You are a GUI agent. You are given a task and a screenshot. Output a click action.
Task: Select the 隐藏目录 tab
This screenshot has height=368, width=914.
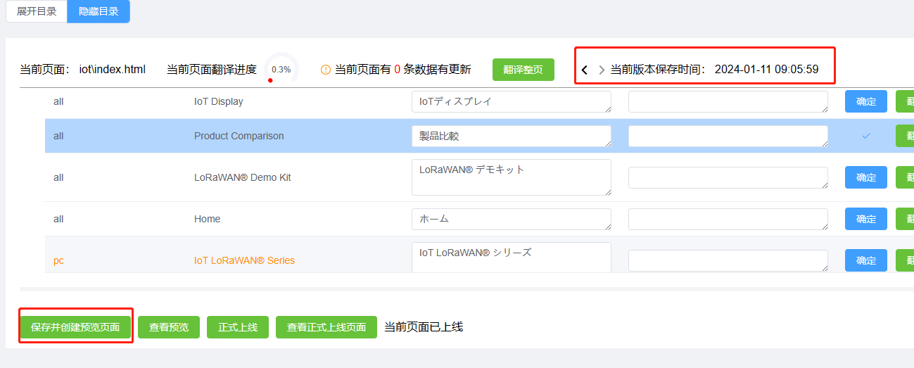99,12
